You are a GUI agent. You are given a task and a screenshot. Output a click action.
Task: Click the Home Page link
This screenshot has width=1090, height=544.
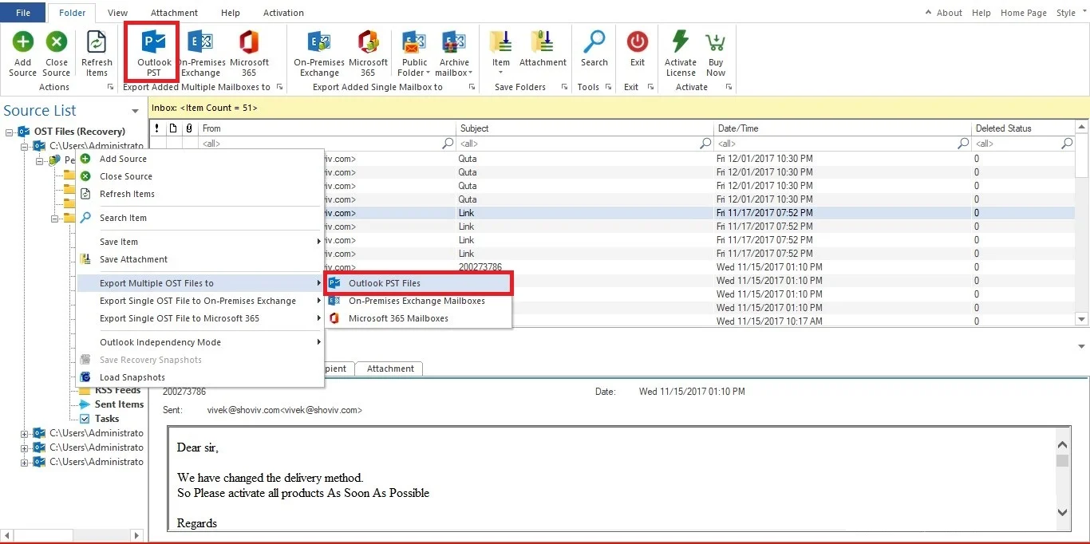point(1024,13)
